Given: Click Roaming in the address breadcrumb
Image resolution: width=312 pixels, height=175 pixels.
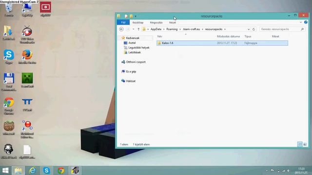Looking at the screenshot, I should [172, 29].
